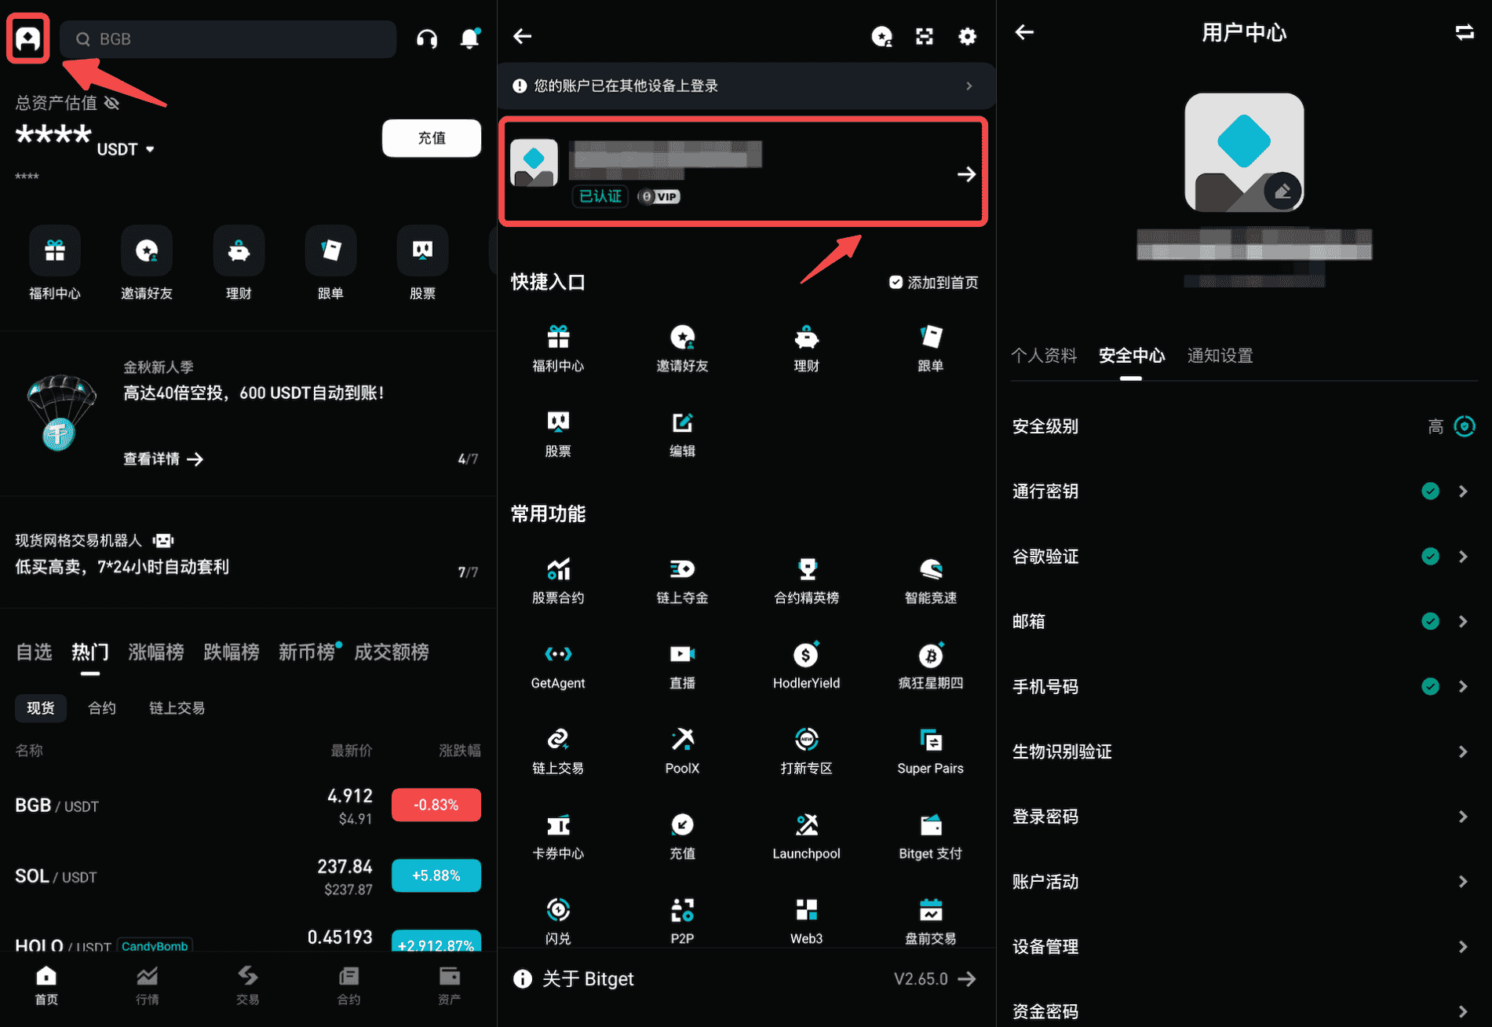The width and height of the screenshot is (1492, 1027).
Task: Expand 谷歌验证 row chevron
Action: pyautogui.click(x=1463, y=557)
